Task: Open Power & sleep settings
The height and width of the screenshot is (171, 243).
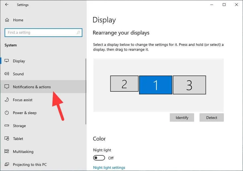Action: 43,113
